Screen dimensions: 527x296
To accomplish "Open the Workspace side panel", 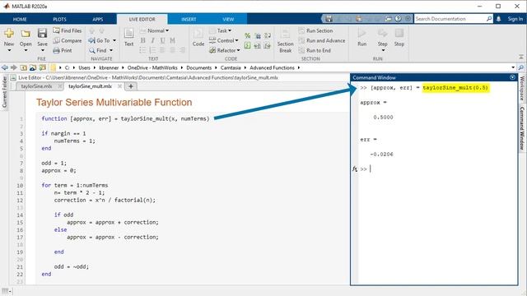I will (521, 88).
